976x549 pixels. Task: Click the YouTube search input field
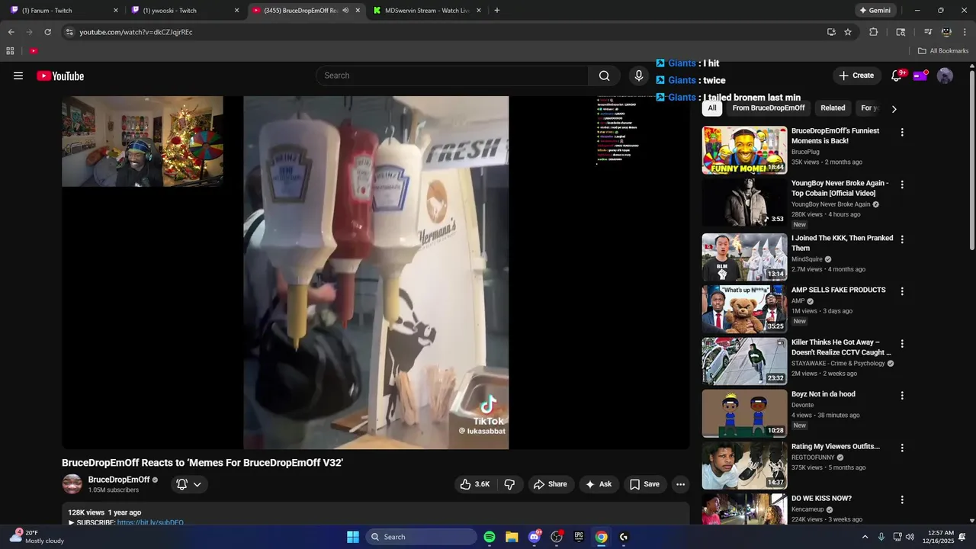[x=451, y=75]
